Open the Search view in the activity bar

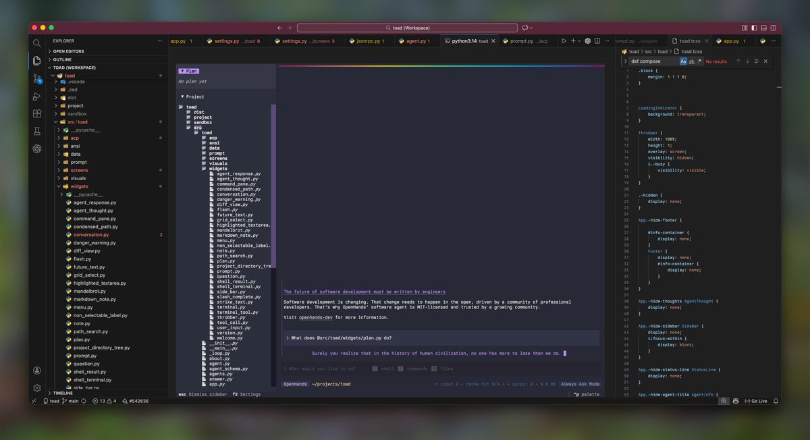coord(37,43)
